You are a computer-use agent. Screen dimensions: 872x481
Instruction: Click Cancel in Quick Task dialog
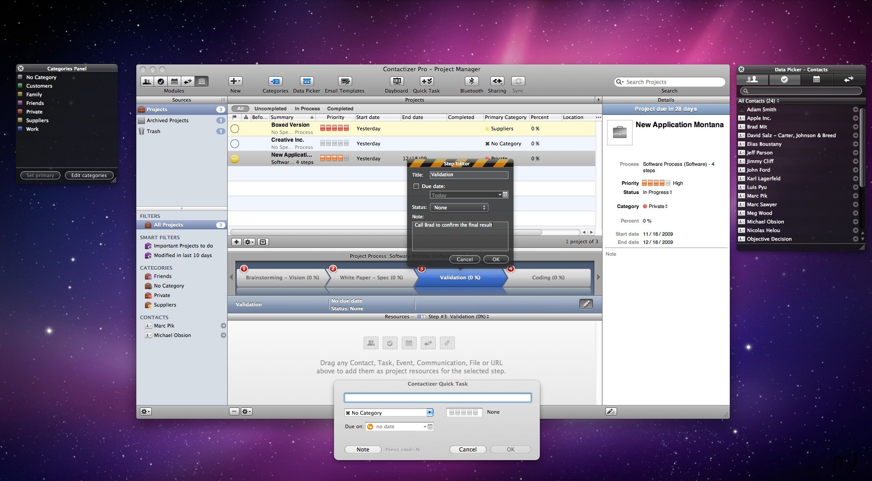click(x=468, y=450)
